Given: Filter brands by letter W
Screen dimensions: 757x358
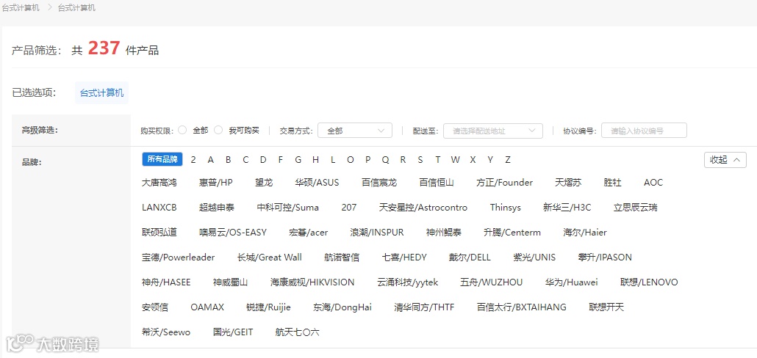Looking at the screenshot, I should pos(455,160).
